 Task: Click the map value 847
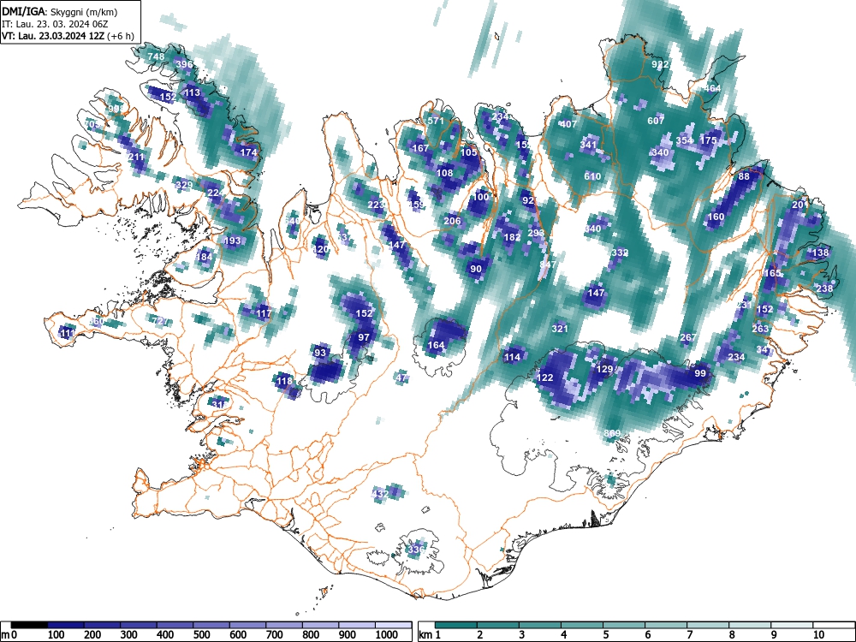548,265
